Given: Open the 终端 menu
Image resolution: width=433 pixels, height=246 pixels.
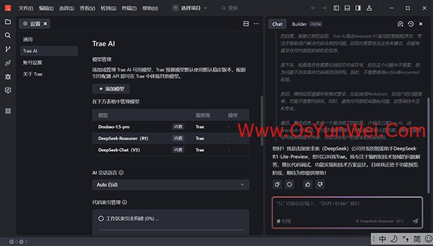Looking at the screenshot, I should [129, 8].
